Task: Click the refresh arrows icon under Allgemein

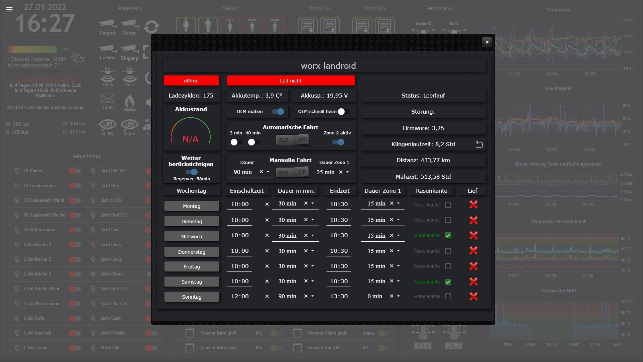Action: coord(151,26)
